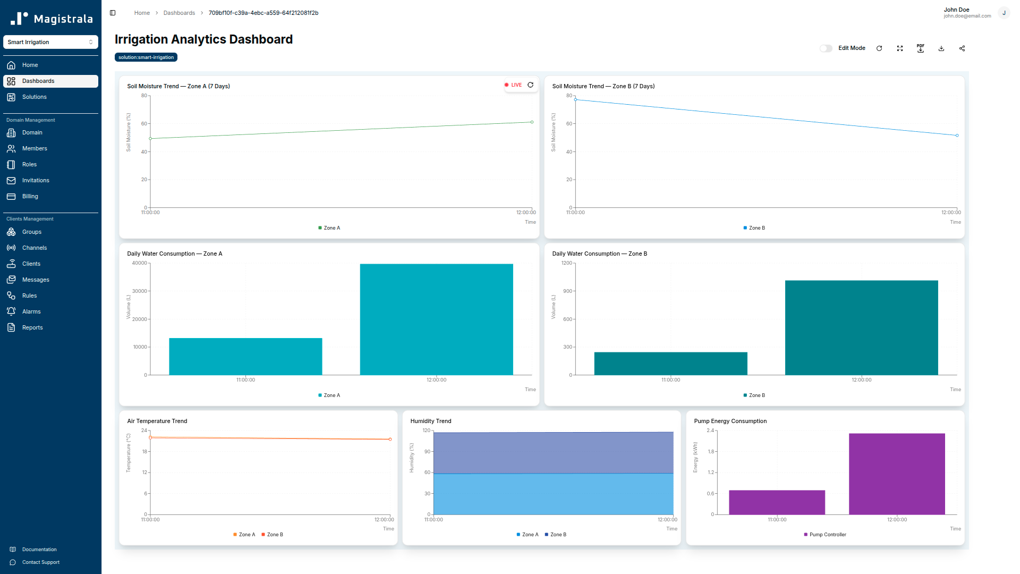Open the Alarms section

(x=31, y=311)
